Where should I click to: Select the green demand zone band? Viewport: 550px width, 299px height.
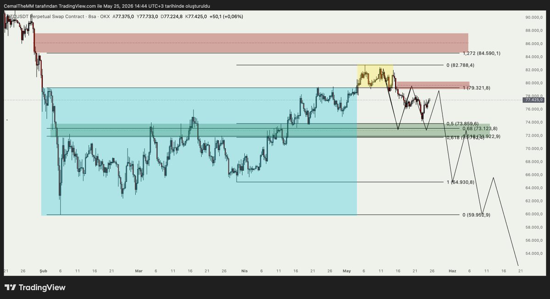point(270,130)
